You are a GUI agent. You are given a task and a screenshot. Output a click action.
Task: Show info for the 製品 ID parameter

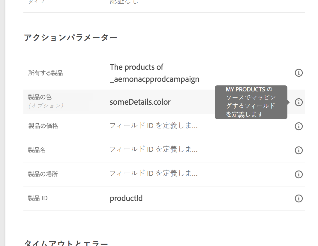[x=298, y=198]
